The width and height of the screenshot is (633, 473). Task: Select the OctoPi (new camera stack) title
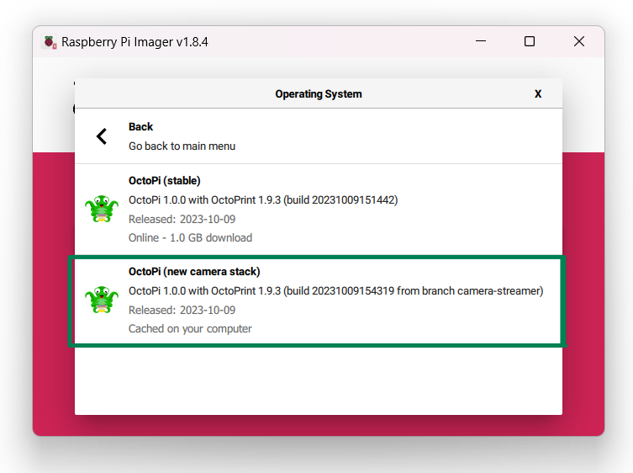194,272
